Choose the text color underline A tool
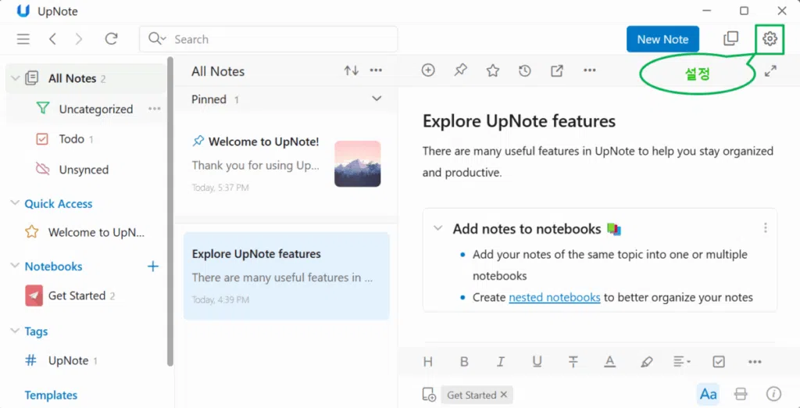This screenshot has width=800, height=408. coord(609,362)
